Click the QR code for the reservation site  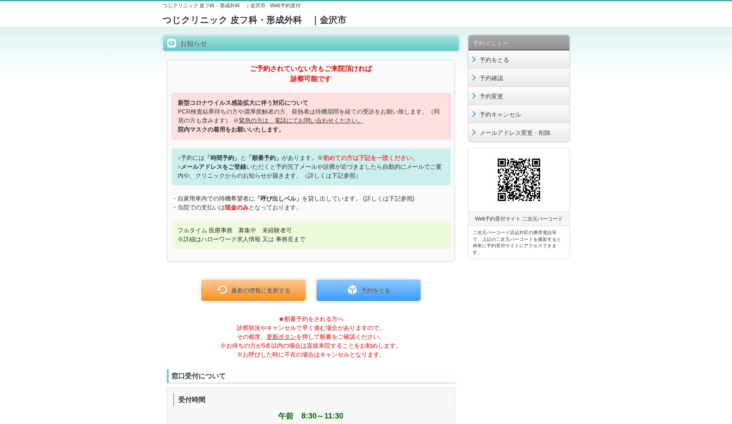click(x=518, y=180)
